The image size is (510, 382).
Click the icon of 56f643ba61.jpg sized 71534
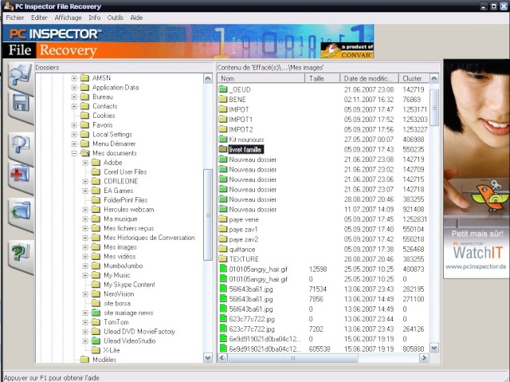click(x=223, y=289)
